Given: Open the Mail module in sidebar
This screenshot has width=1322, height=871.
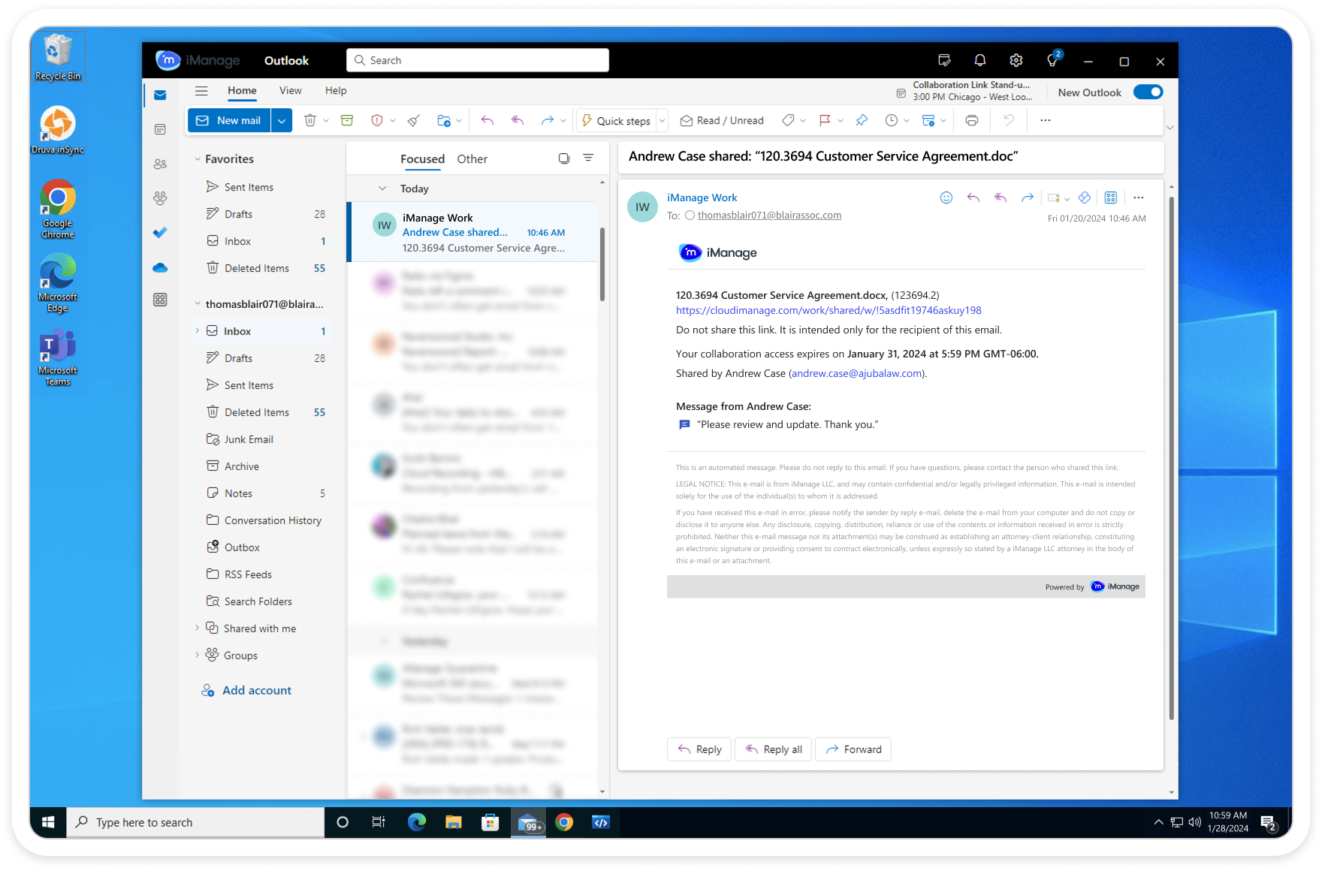Looking at the screenshot, I should (x=160, y=95).
